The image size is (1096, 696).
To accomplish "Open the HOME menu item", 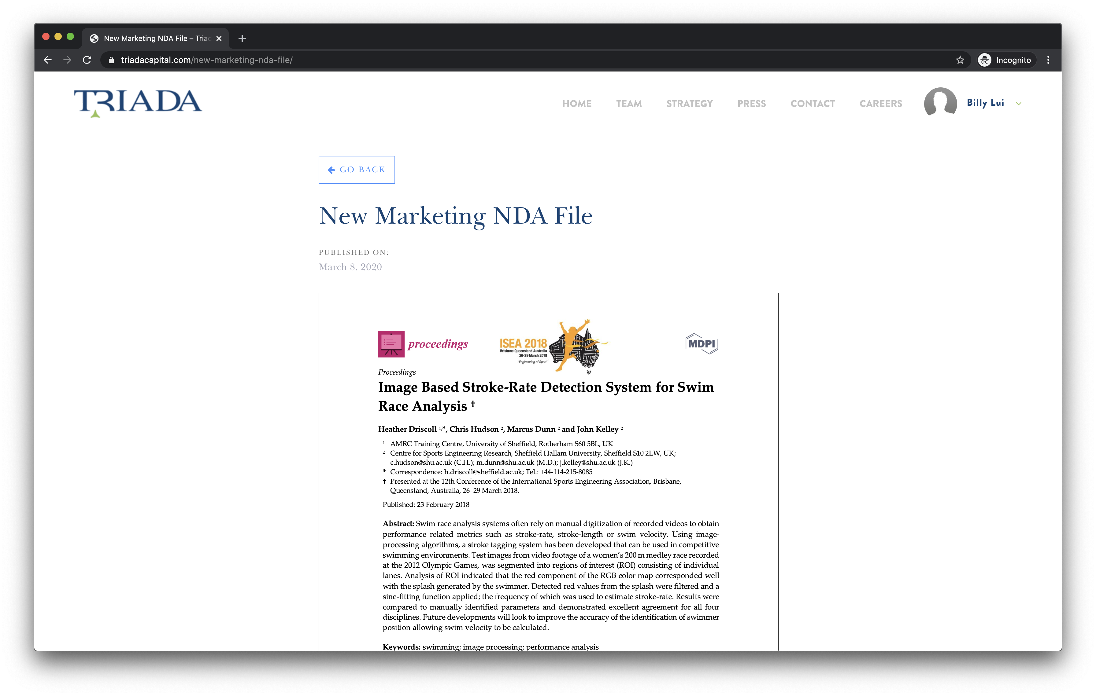I will click(x=577, y=104).
